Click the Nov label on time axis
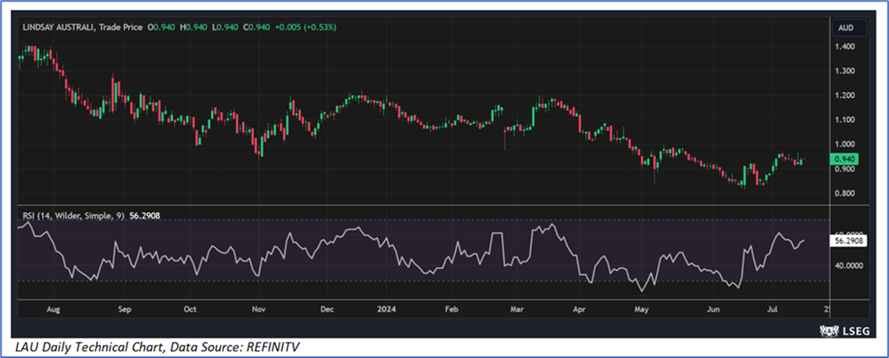Viewport: 889px width, 358px height. pyautogui.click(x=258, y=309)
